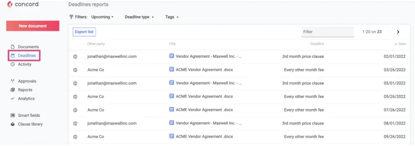The height and width of the screenshot is (146, 415).
Task: Click jonathan@maxwellinc.com on the 02/01/2022 row
Action: [x=112, y=57]
